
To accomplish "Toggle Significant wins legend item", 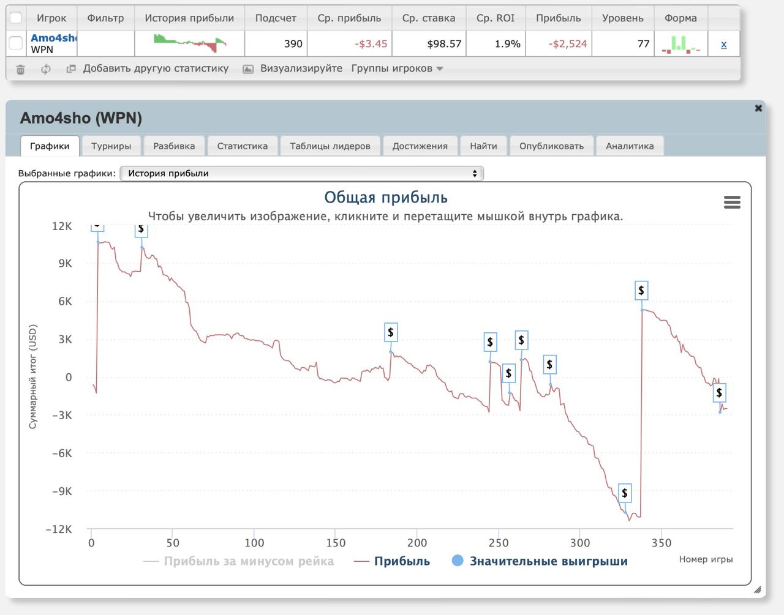I will 540,561.
